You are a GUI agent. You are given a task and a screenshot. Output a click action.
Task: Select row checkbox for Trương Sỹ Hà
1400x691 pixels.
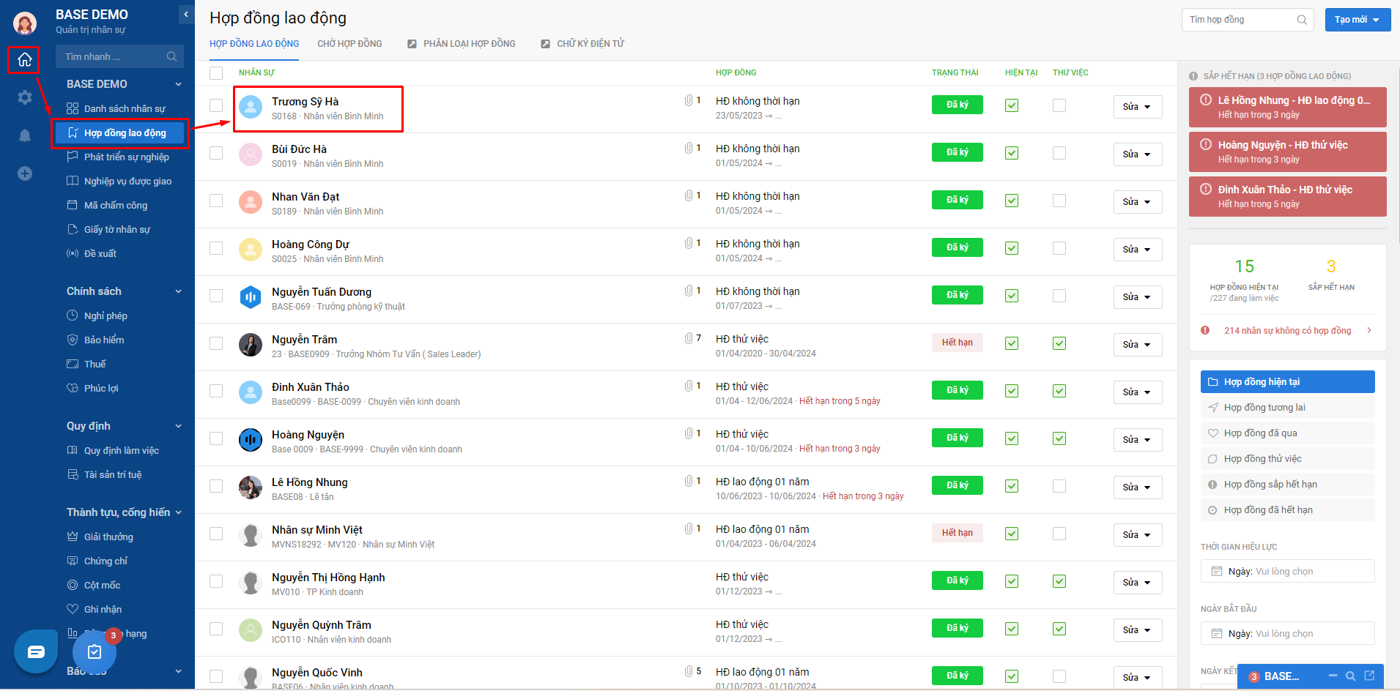pyautogui.click(x=216, y=105)
